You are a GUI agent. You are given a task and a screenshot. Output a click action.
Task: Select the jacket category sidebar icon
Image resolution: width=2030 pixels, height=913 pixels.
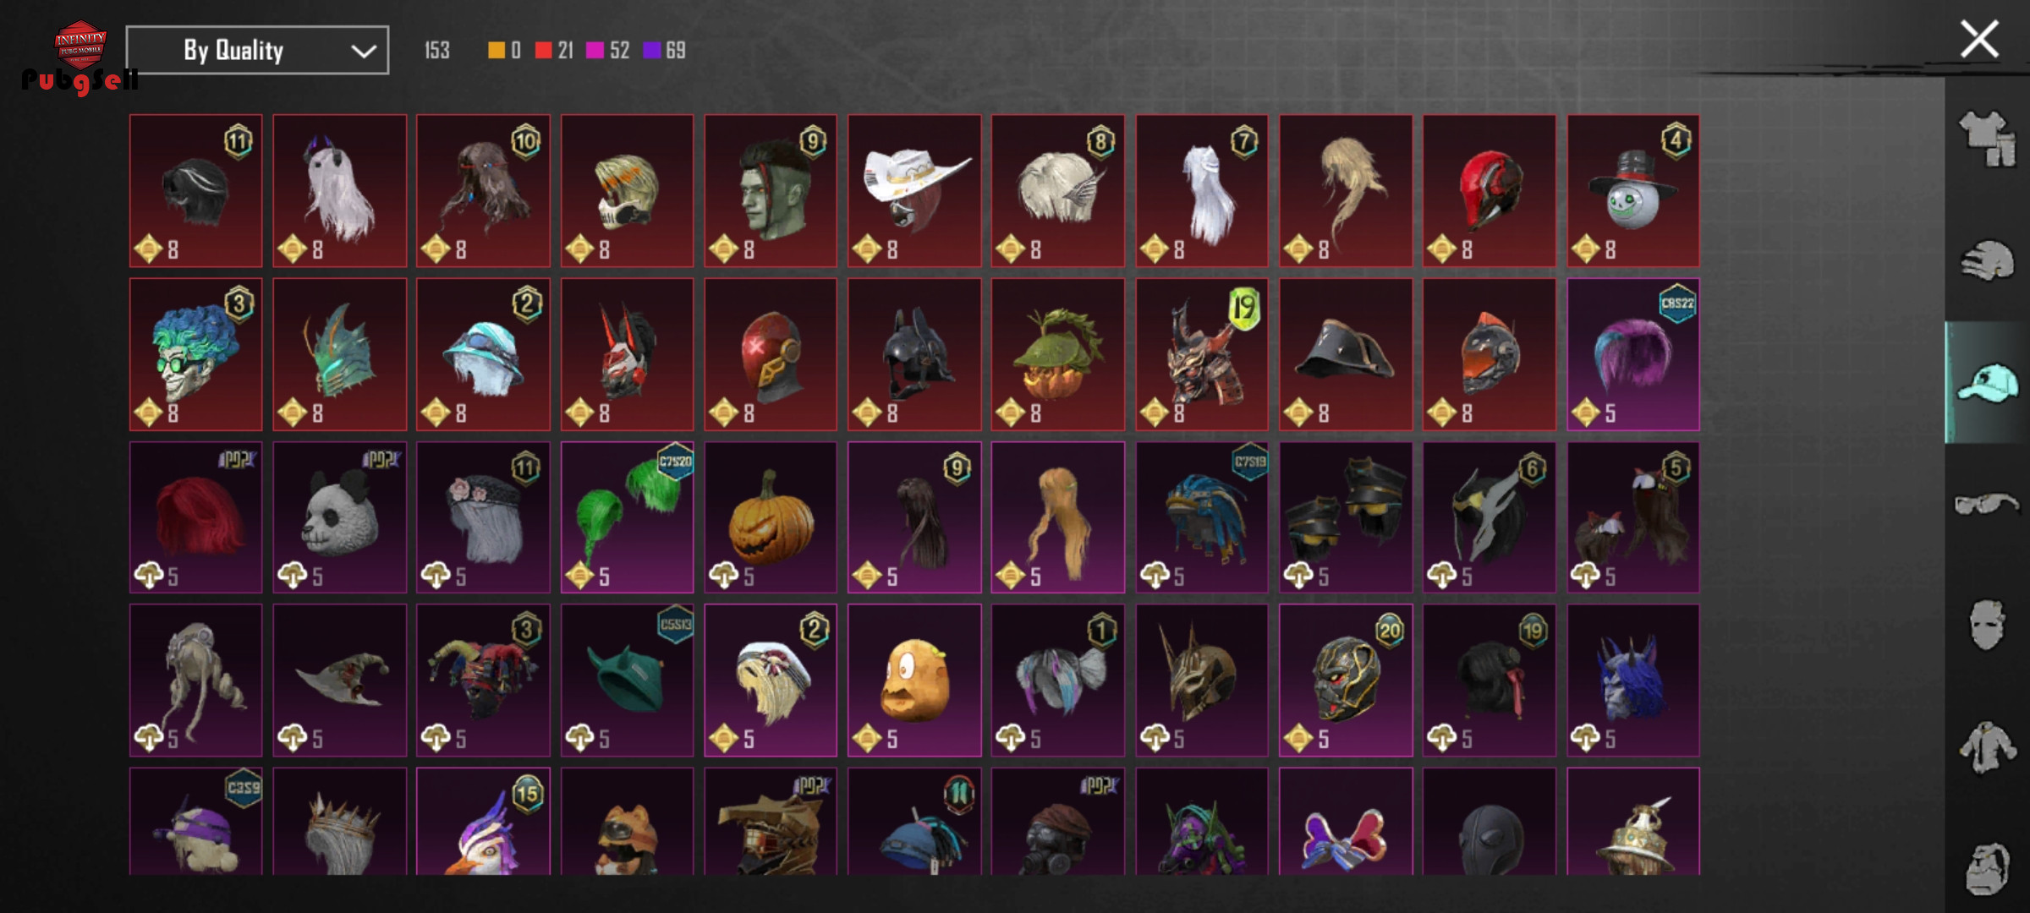point(1987,747)
